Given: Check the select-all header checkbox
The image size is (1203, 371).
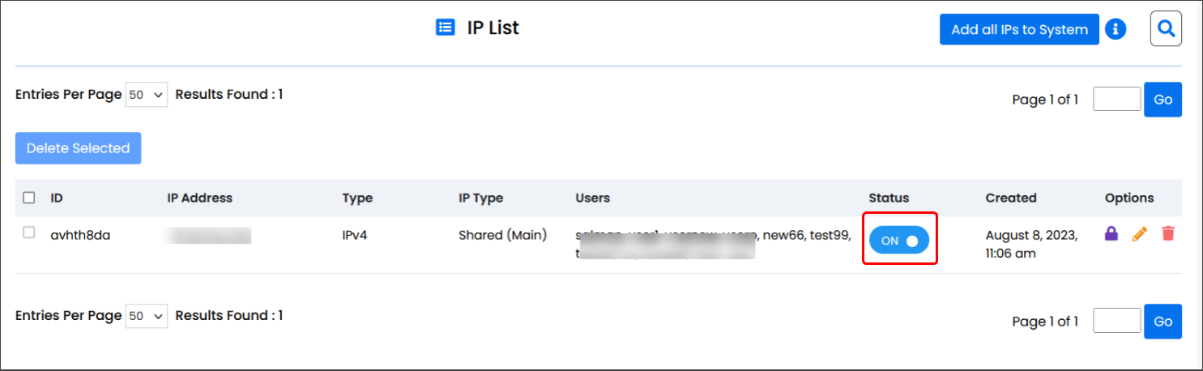Looking at the screenshot, I should tap(29, 198).
